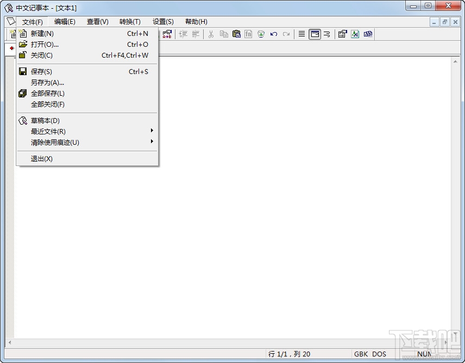This screenshot has width=465, height=363.
Task: Click the Paste clipboard icon
Action: (236, 34)
